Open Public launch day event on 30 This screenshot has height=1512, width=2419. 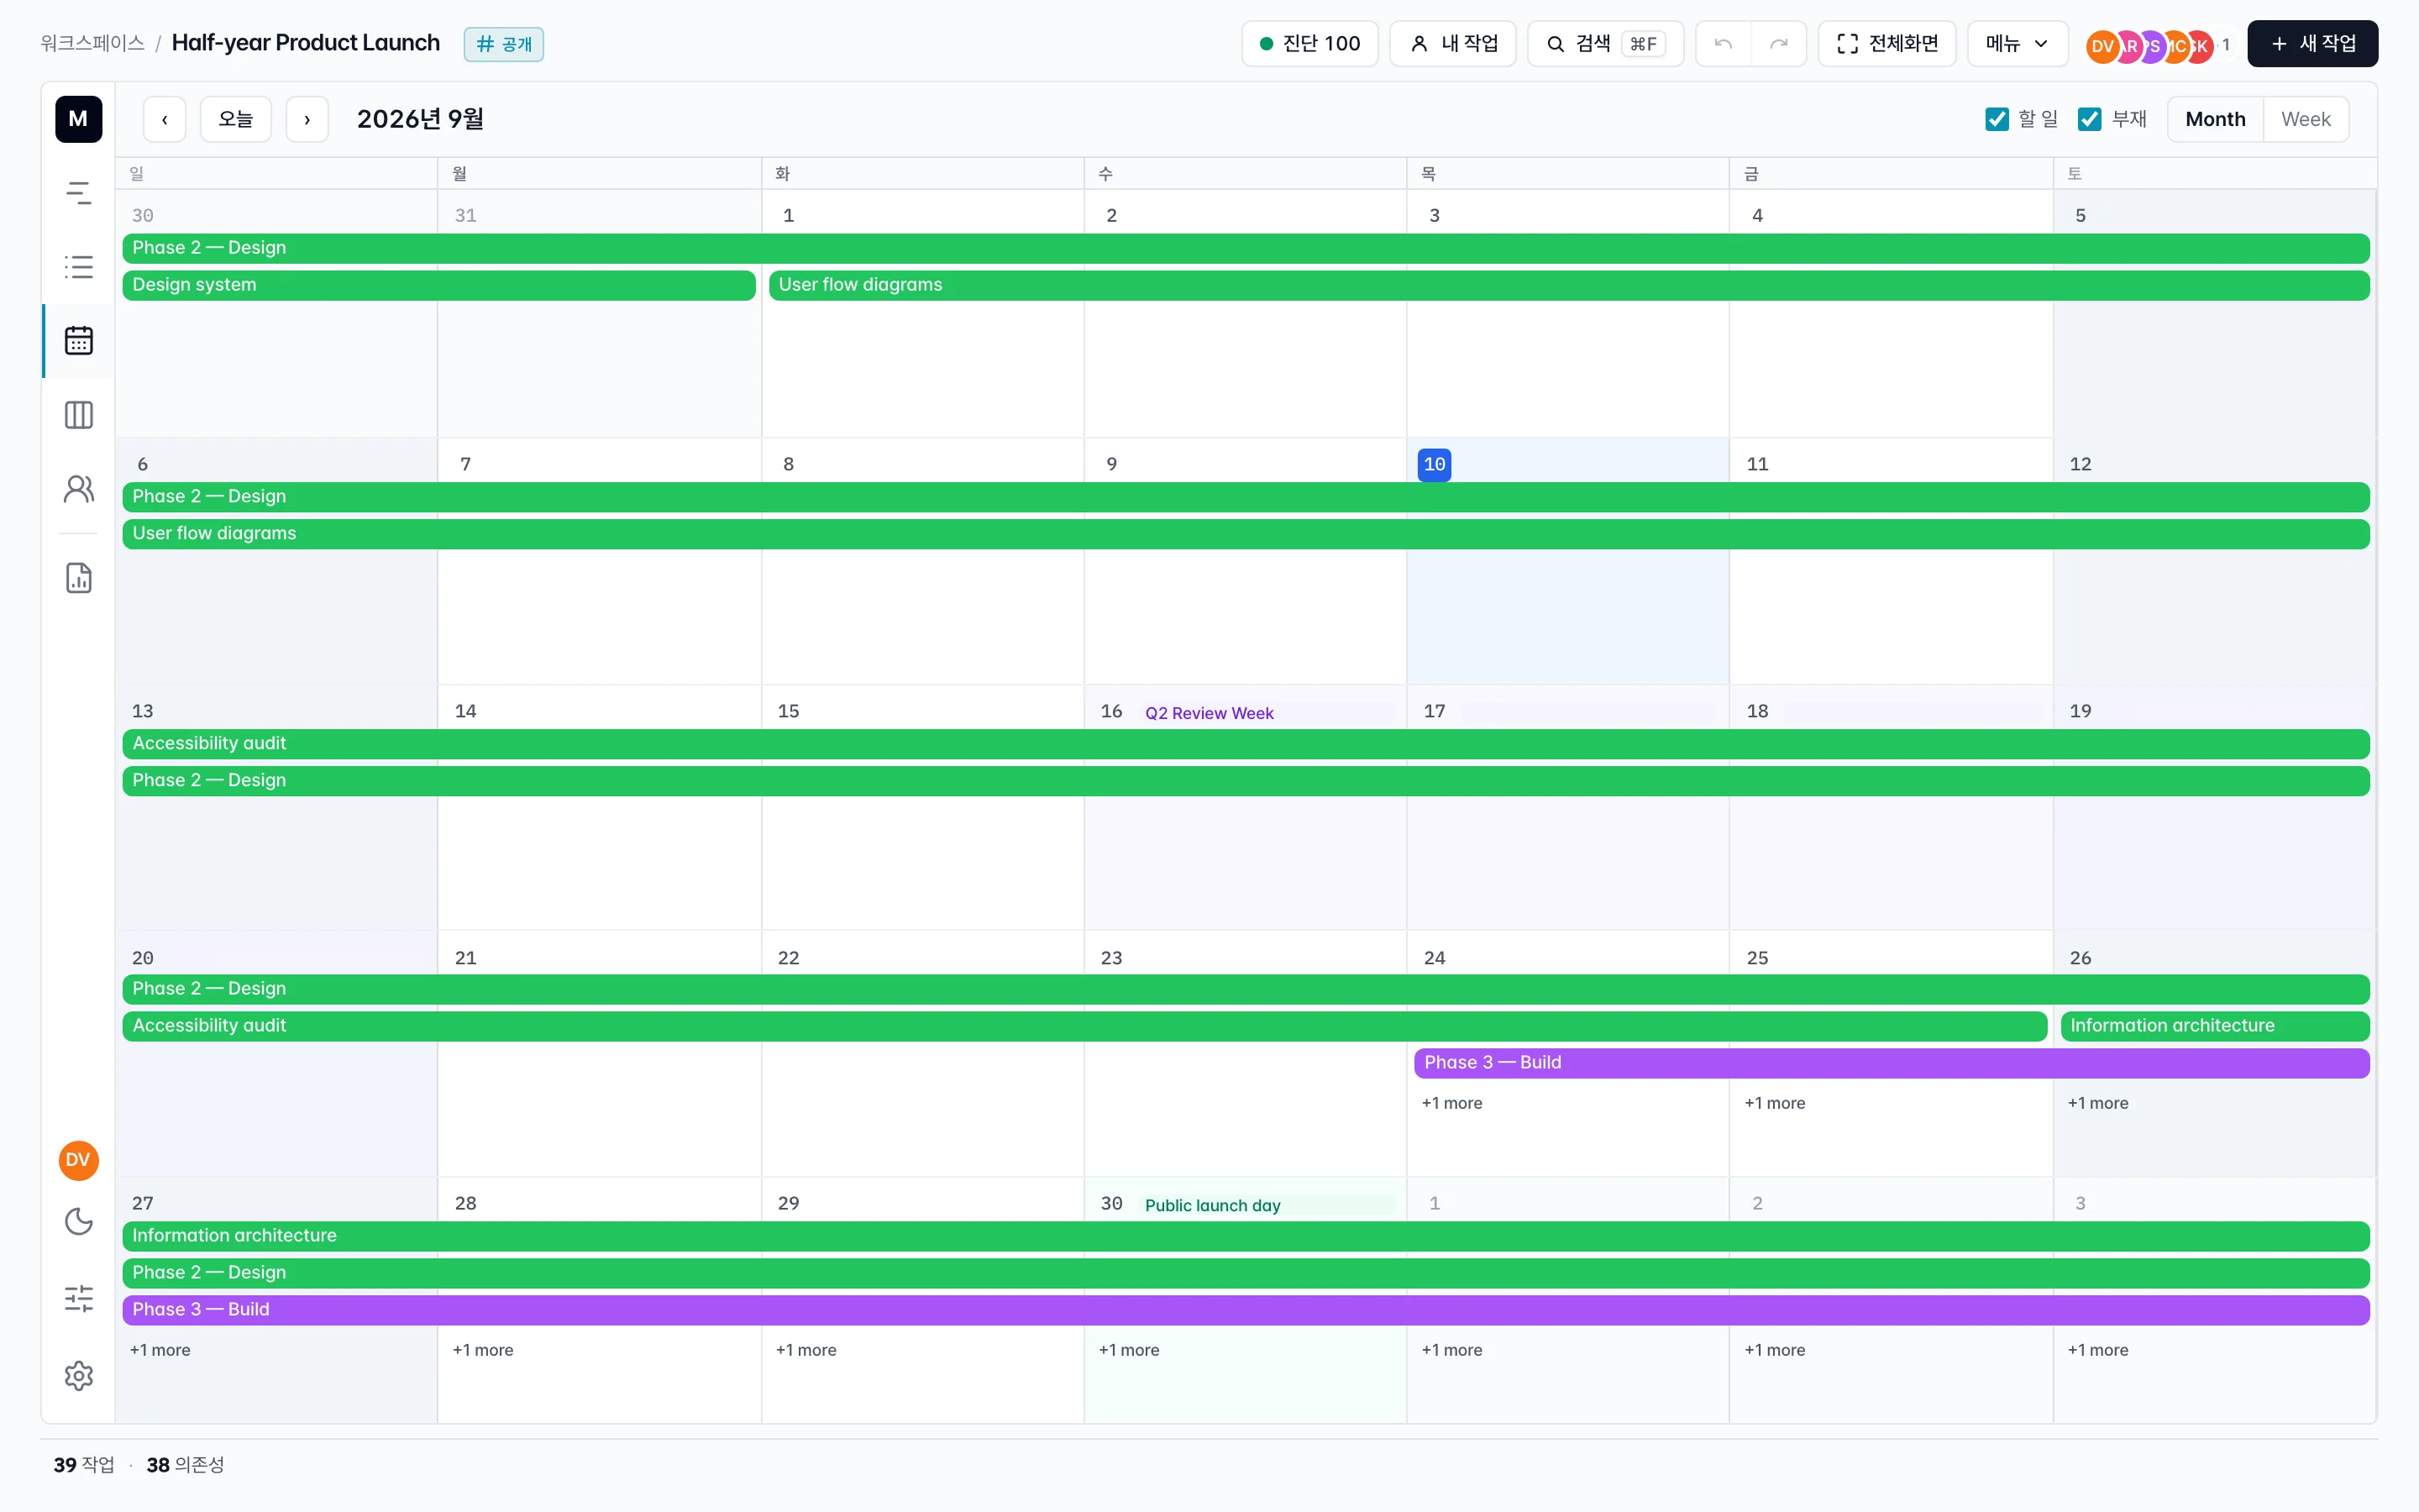(x=1267, y=1205)
